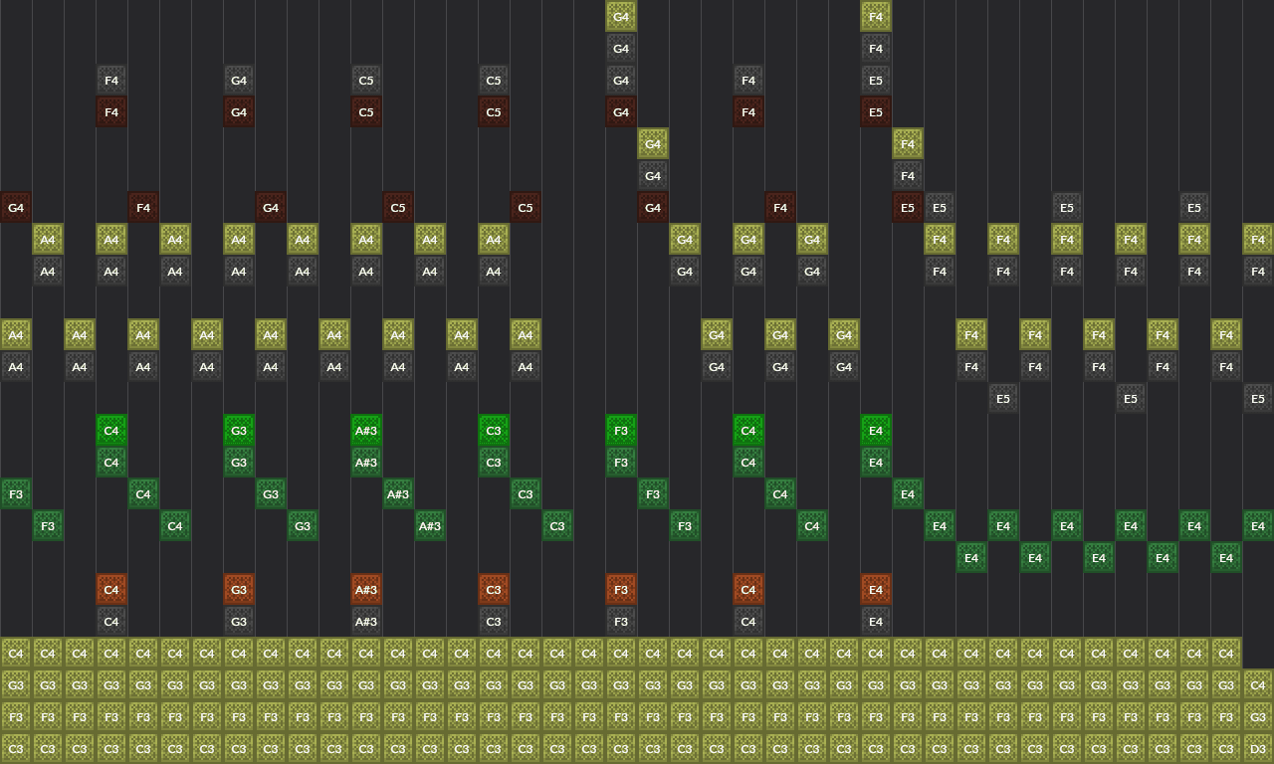Select yellow G3 note directly above D3
Screen dimensions: 1274x764
pos(1258,717)
